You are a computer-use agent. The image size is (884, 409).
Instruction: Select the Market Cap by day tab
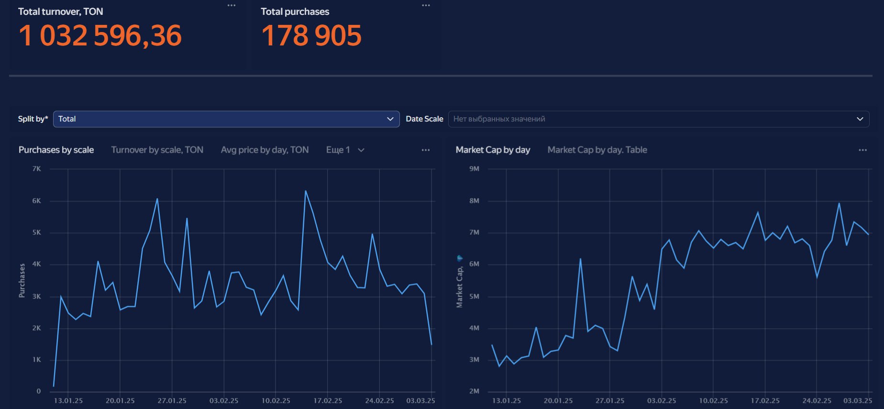point(493,150)
